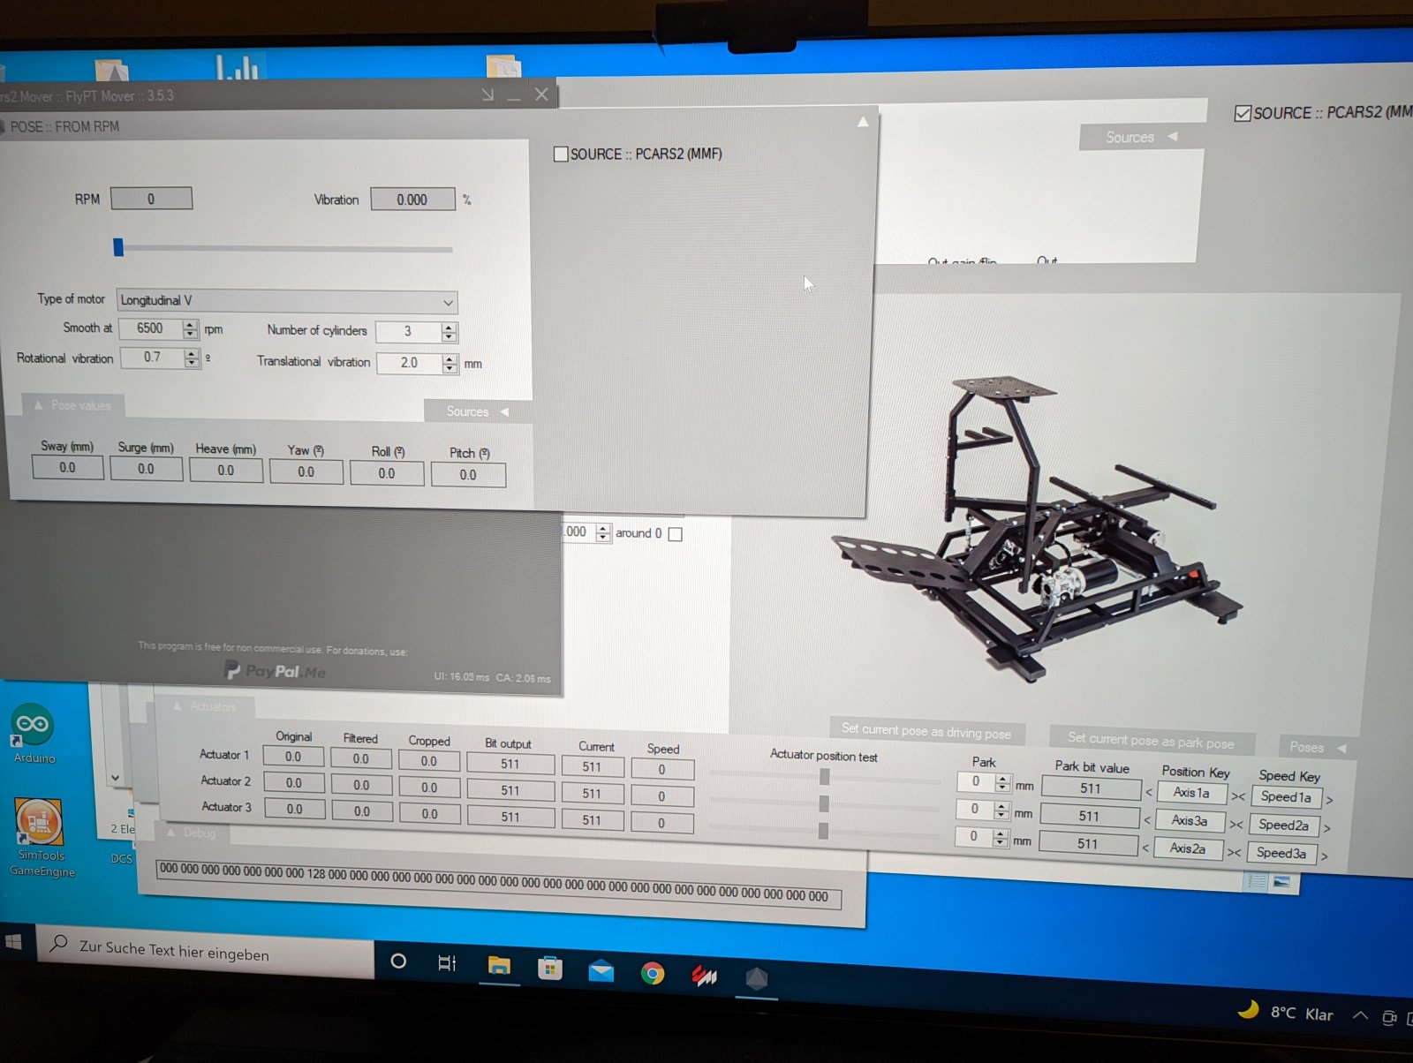This screenshot has height=1063, width=1413.
Task: Expand the Poses panel
Action: tap(1318, 747)
